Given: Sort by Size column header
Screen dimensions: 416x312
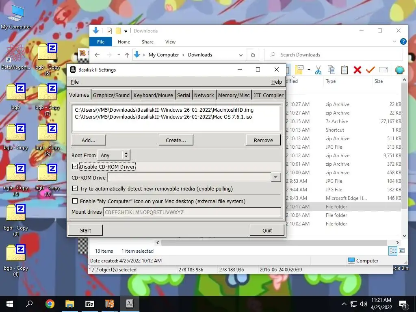Looking at the screenshot, I should click(x=378, y=81).
